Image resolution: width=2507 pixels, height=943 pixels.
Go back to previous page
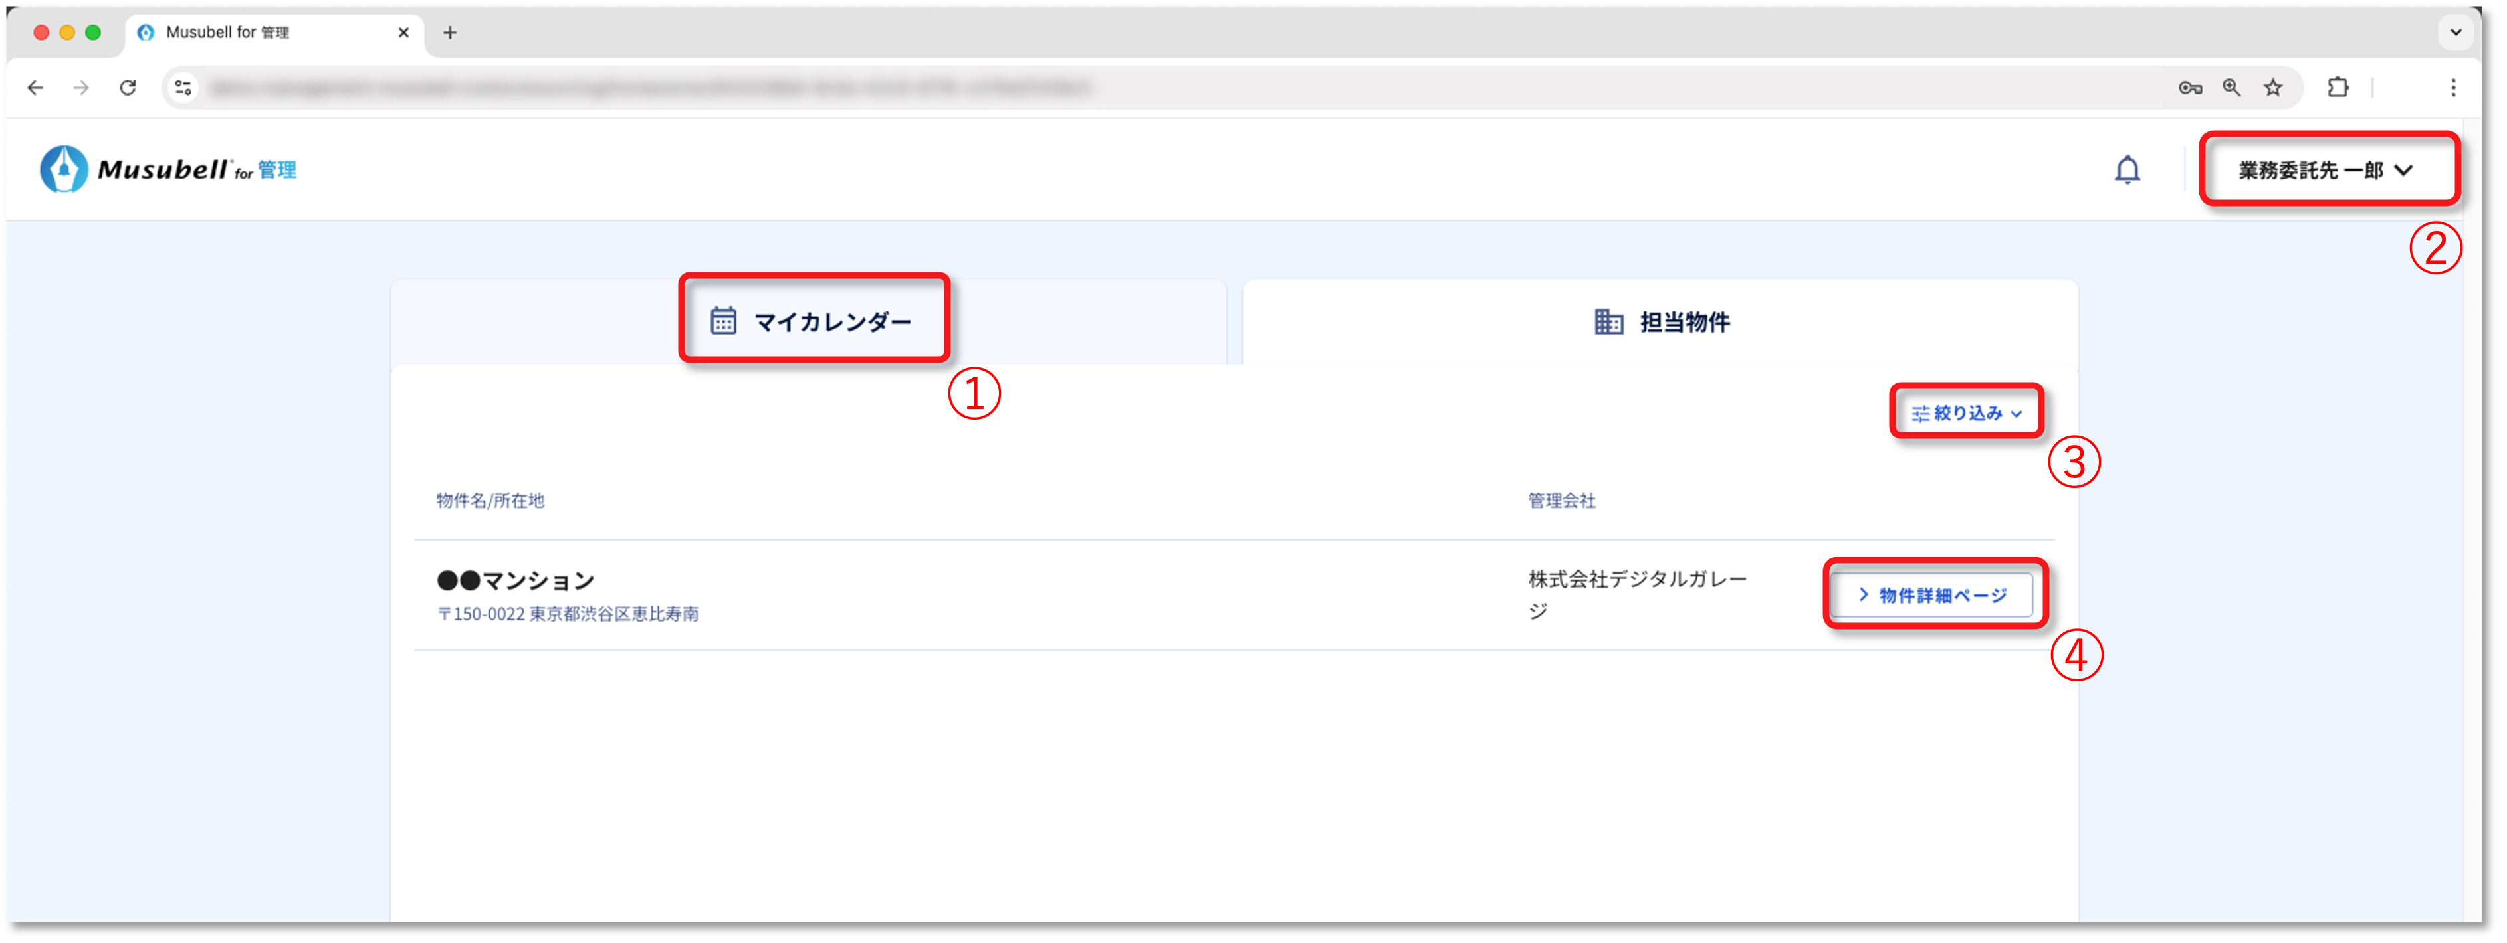(x=36, y=88)
